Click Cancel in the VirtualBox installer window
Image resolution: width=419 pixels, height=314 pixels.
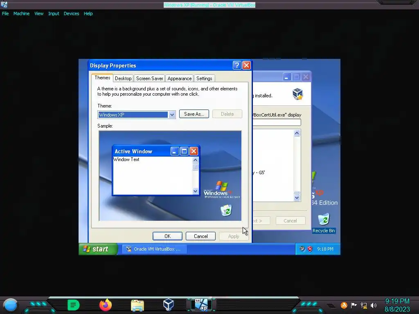point(290,221)
